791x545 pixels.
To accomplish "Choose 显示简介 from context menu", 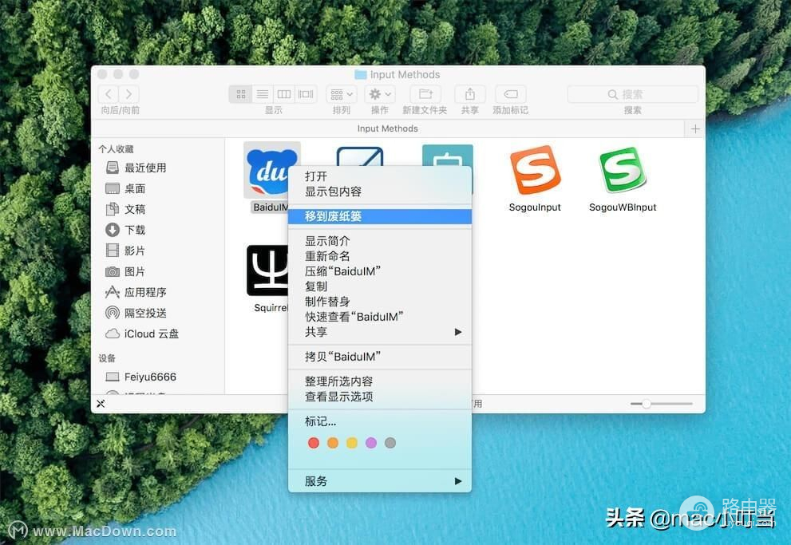I will pyautogui.click(x=327, y=241).
